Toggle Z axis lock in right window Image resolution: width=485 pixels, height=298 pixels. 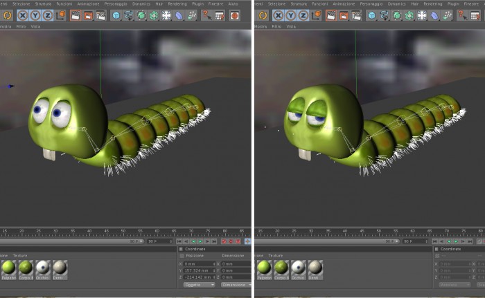303,15
